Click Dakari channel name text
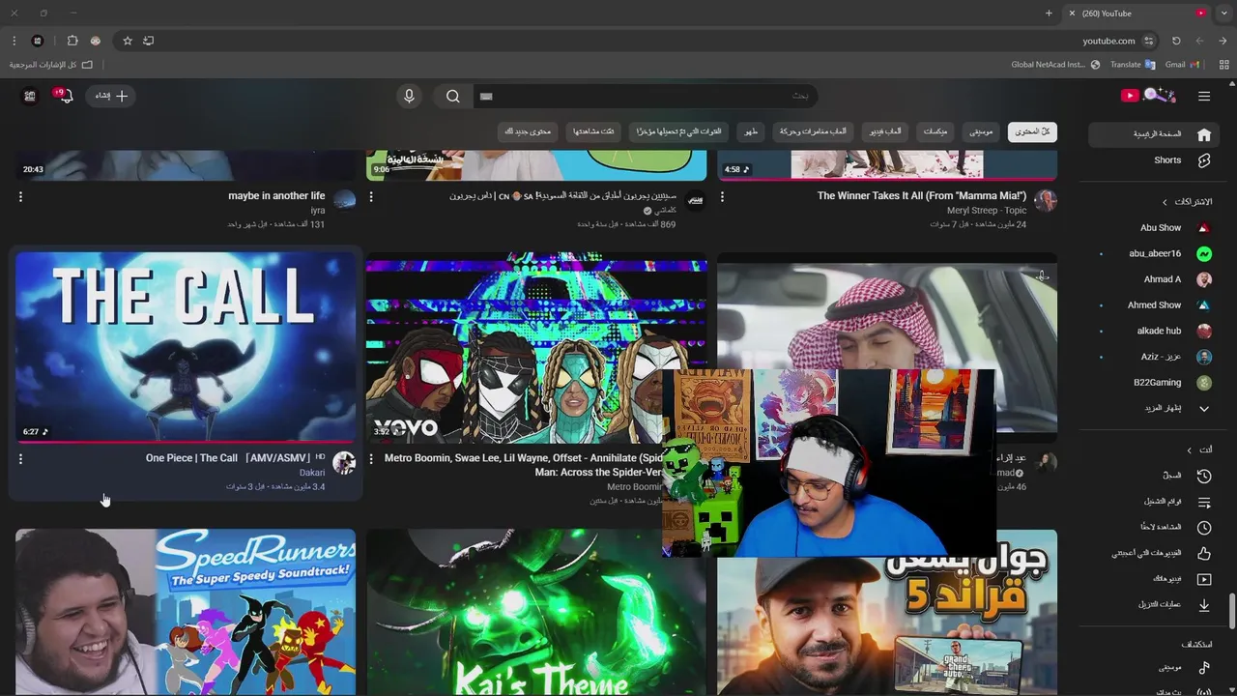Image resolution: width=1237 pixels, height=696 pixels. pos(312,473)
